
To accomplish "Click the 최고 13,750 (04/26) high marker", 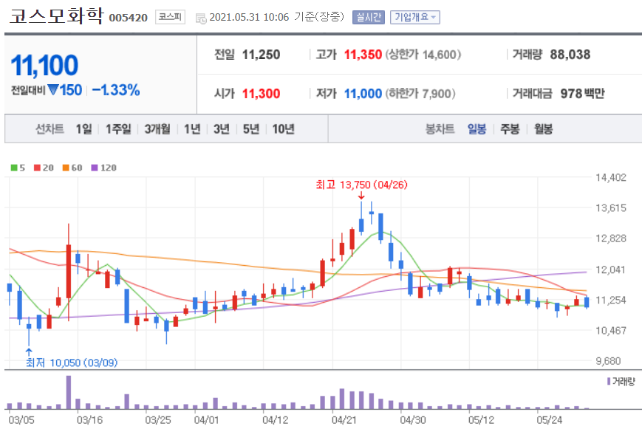I will coord(361,185).
